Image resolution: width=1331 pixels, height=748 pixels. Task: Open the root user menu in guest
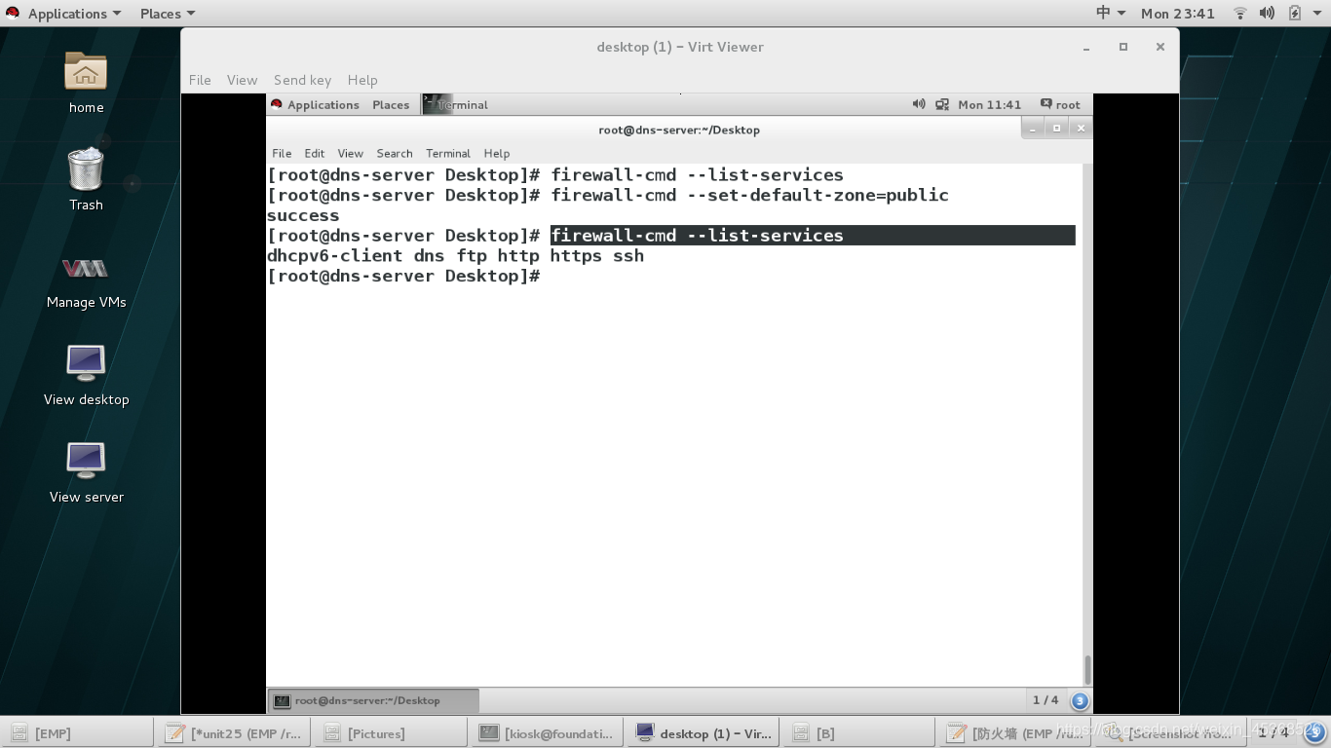[1060, 104]
